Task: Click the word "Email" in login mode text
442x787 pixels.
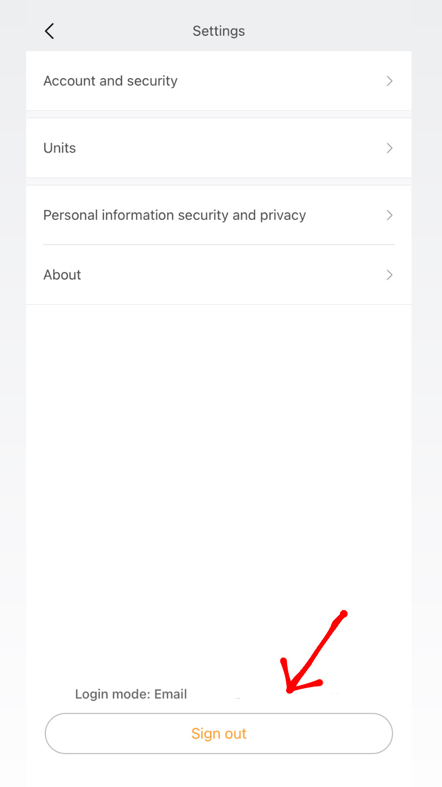Action: [x=171, y=694]
